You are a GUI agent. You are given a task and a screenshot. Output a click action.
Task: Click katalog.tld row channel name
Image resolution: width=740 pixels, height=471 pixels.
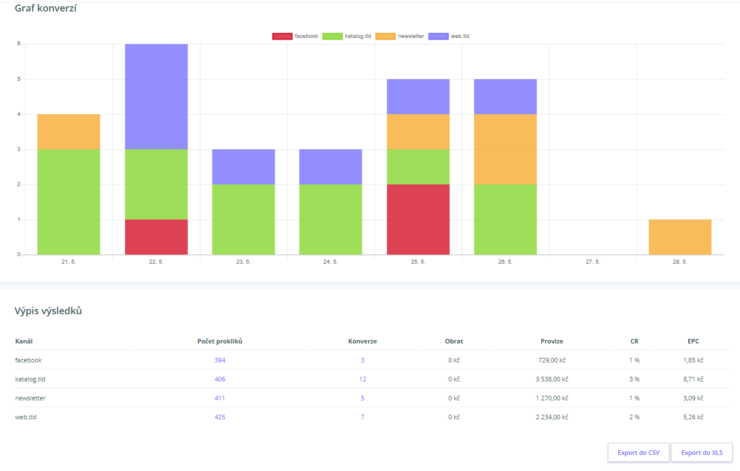tap(30, 379)
